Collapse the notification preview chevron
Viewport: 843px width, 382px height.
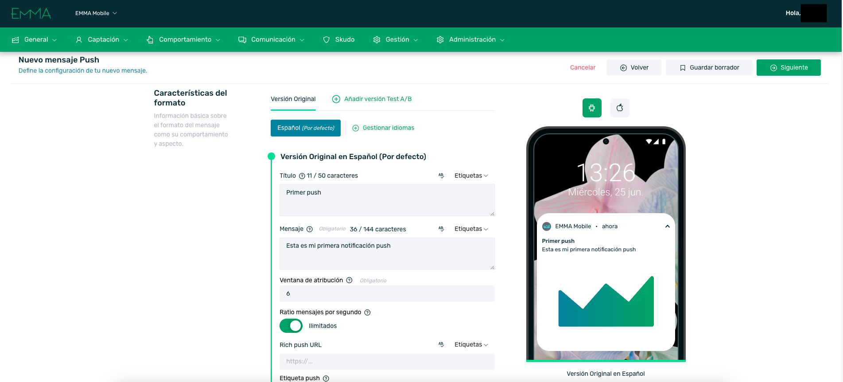click(x=667, y=226)
